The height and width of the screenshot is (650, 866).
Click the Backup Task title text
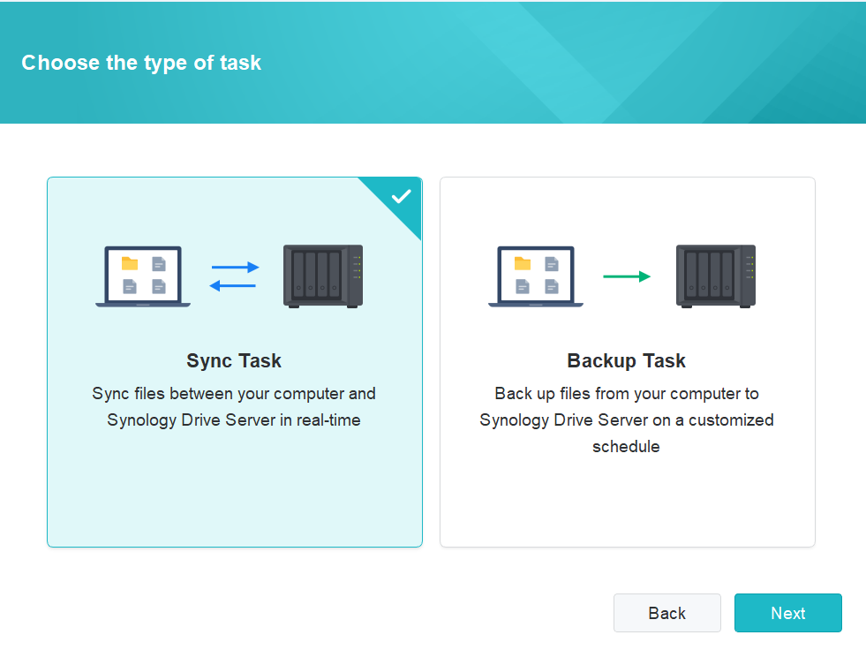(626, 361)
